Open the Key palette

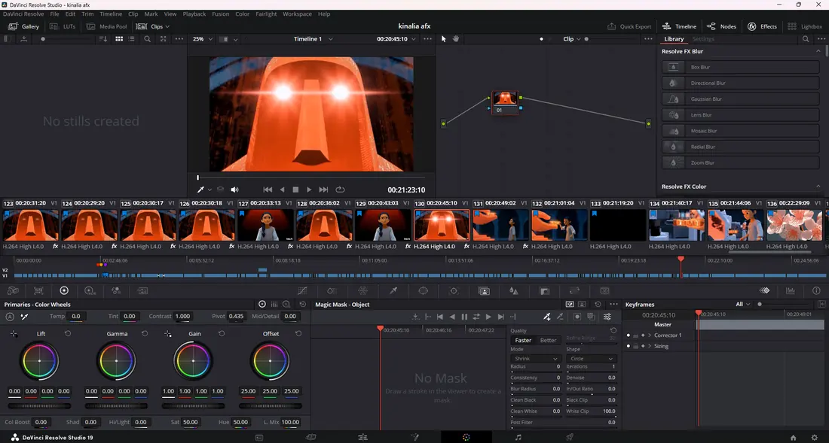point(545,290)
